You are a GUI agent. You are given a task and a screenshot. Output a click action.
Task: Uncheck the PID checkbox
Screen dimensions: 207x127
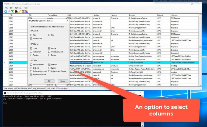pyautogui.click(x=31, y=35)
